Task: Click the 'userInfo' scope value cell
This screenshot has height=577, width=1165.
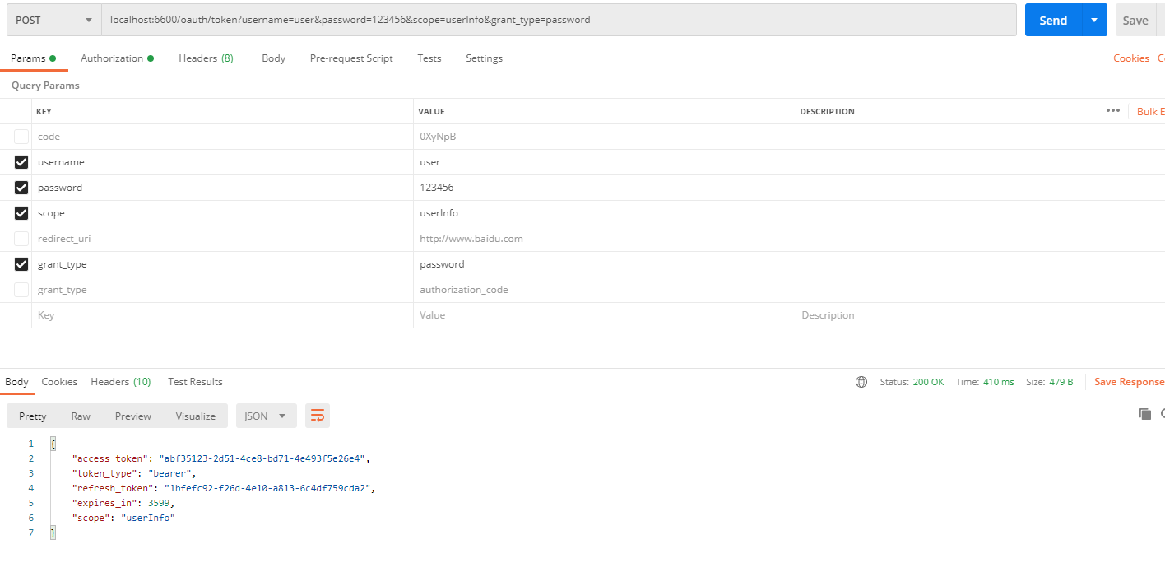Action: pos(605,213)
